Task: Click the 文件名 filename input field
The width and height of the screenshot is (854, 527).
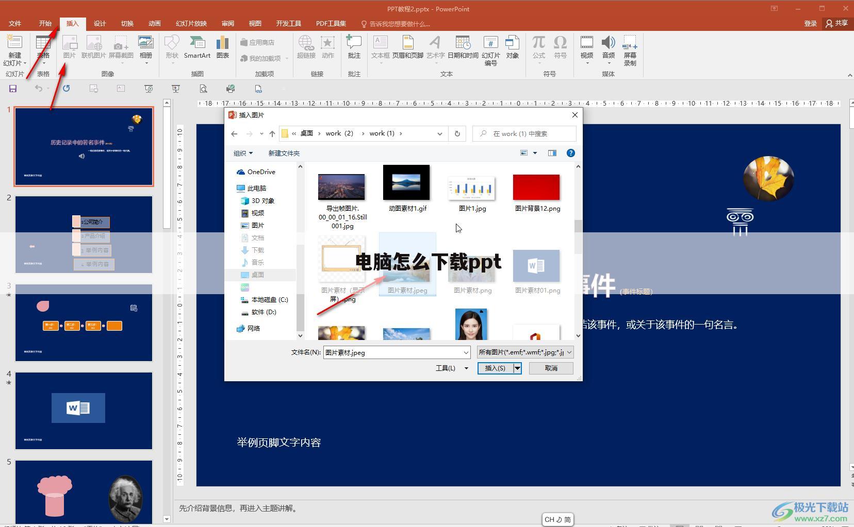Action: click(x=397, y=352)
